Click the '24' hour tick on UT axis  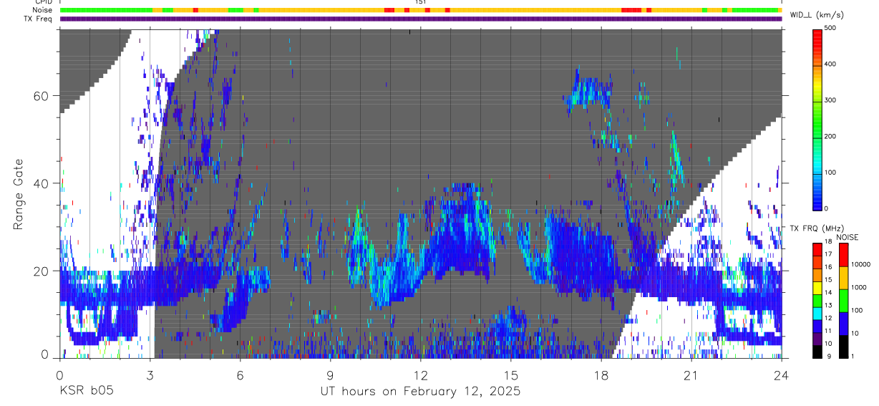tap(782, 374)
